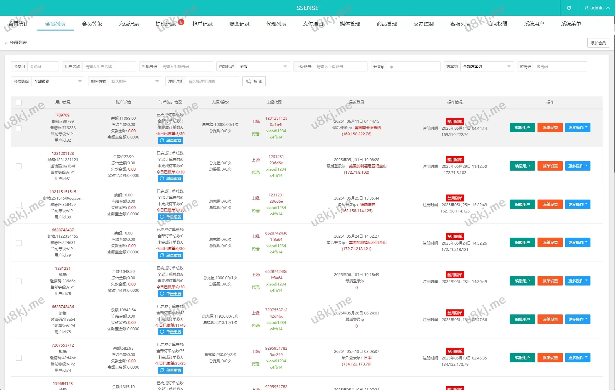Open the 会员等级 level dropdown
Image resolution: width=615 pixels, height=390 pixels.
[x=58, y=81]
